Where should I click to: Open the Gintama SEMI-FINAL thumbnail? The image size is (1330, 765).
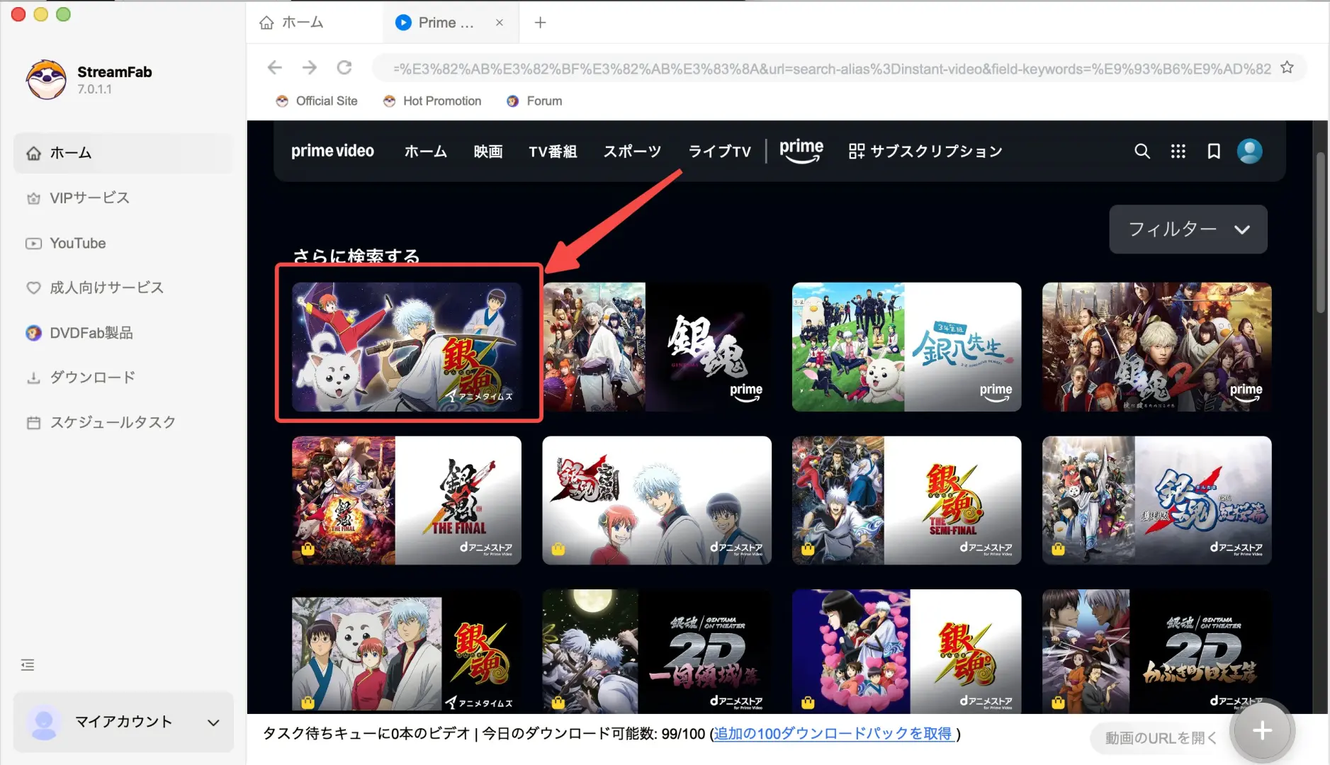(906, 500)
